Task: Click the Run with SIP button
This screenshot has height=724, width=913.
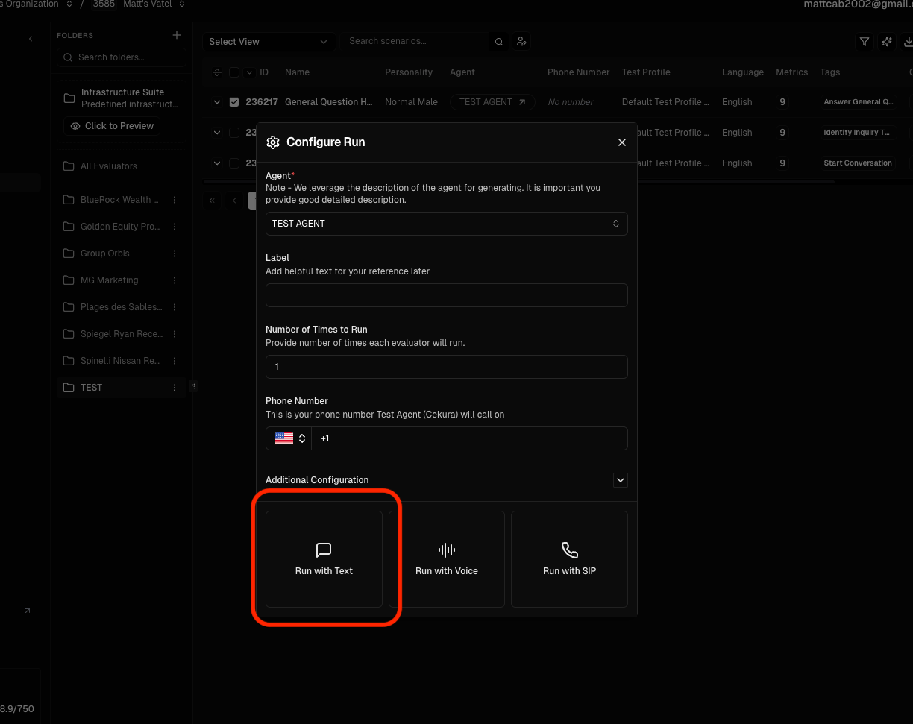Action: [570, 559]
